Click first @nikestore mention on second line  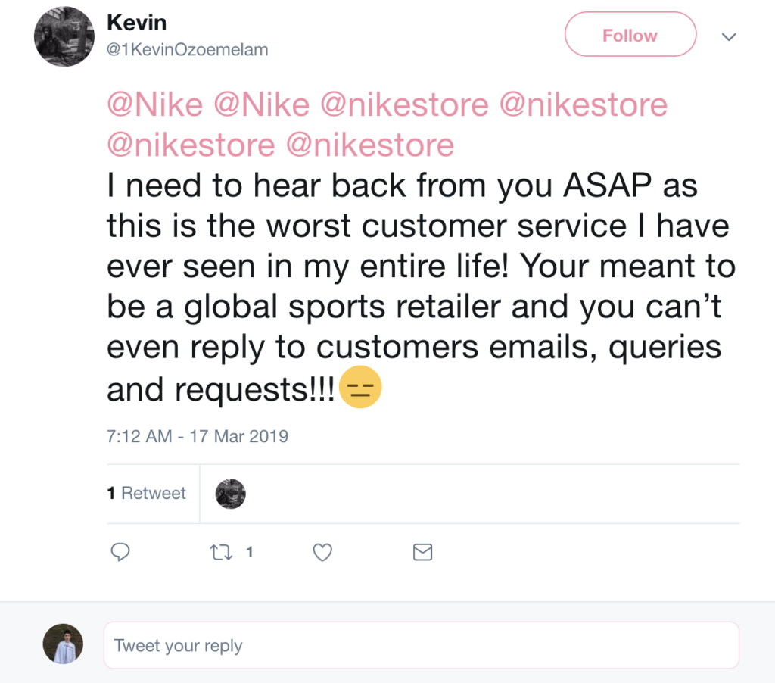(191, 144)
